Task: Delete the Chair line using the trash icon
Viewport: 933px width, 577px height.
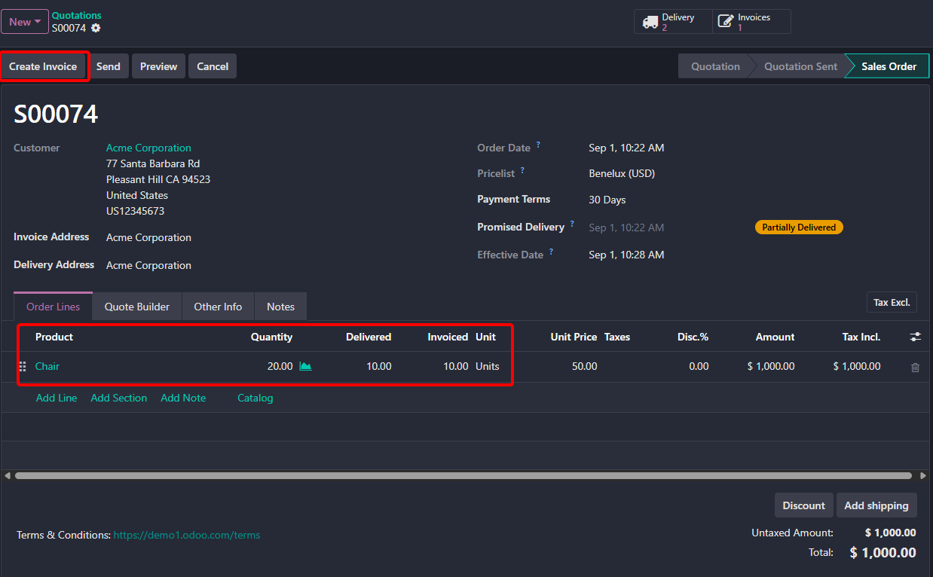Action: coord(915,367)
